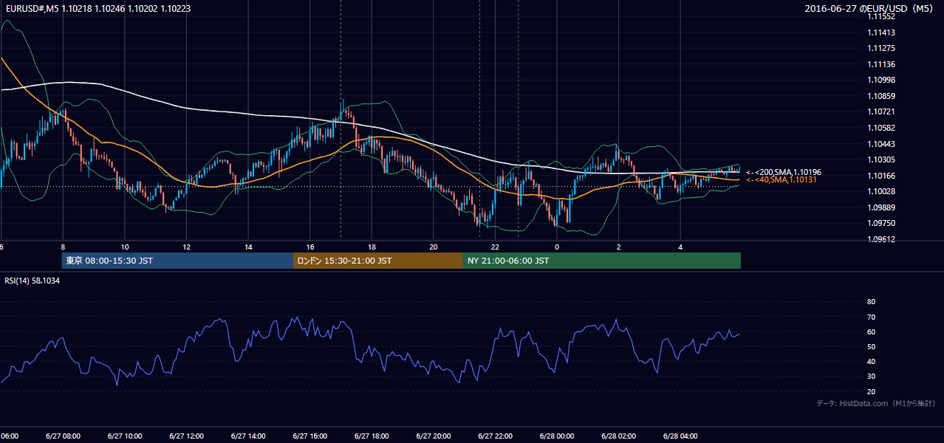This screenshot has height=443, width=944.
Task: Click the 6/28 04:00 date label
Action: (680, 436)
